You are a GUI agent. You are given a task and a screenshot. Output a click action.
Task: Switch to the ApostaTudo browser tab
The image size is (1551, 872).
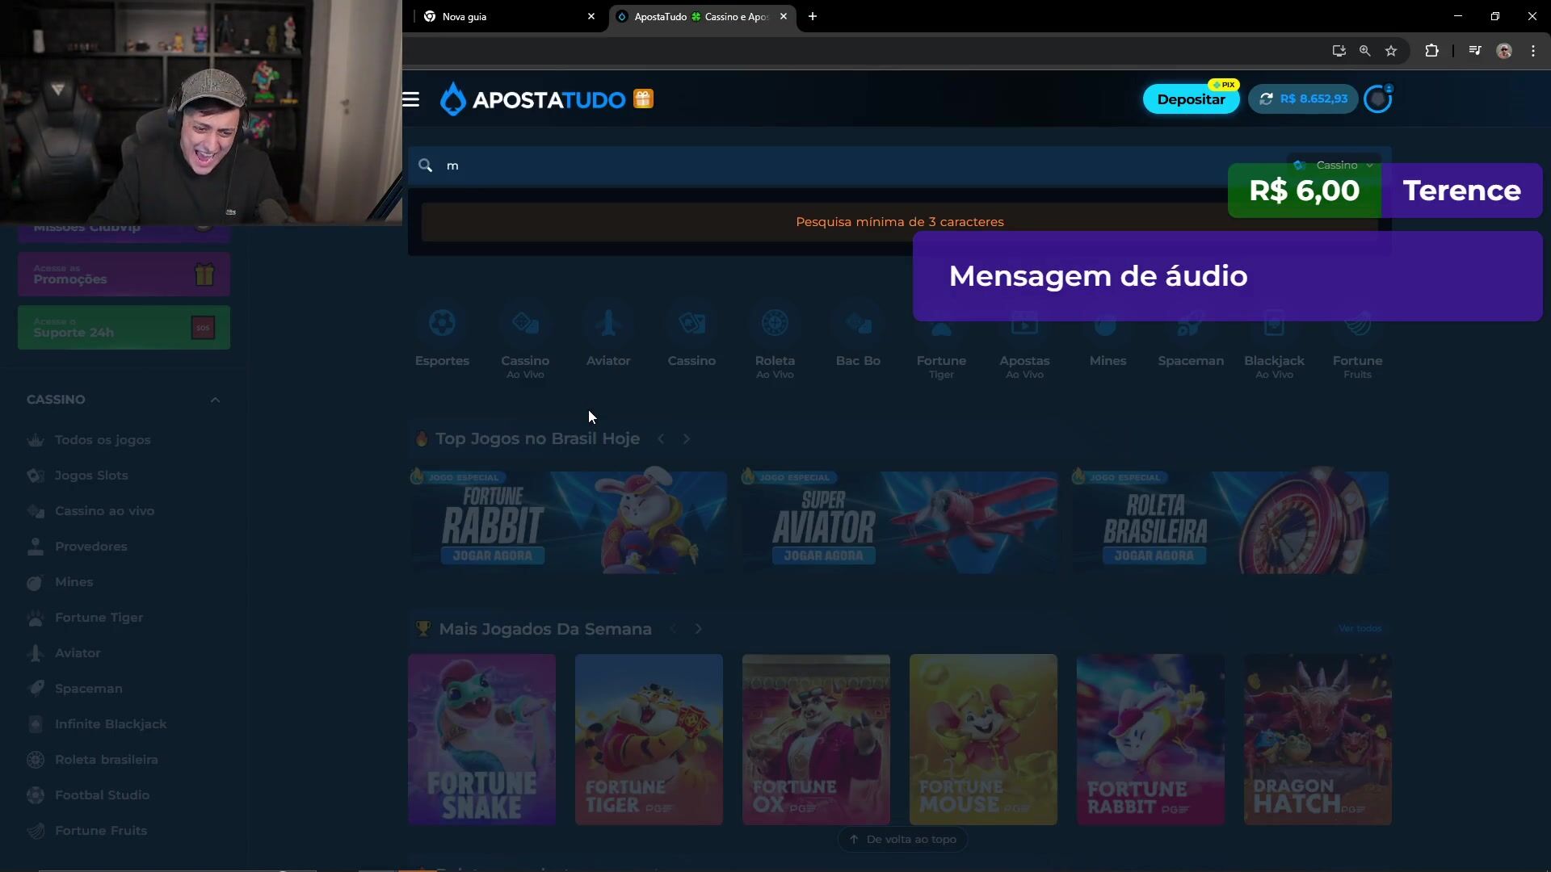(701, 16)
